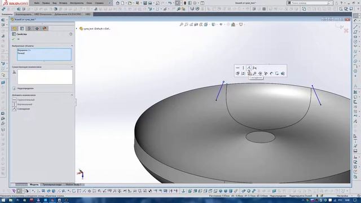
Task: Add Vertical relation from context toolbar
Action: (243, 68)
